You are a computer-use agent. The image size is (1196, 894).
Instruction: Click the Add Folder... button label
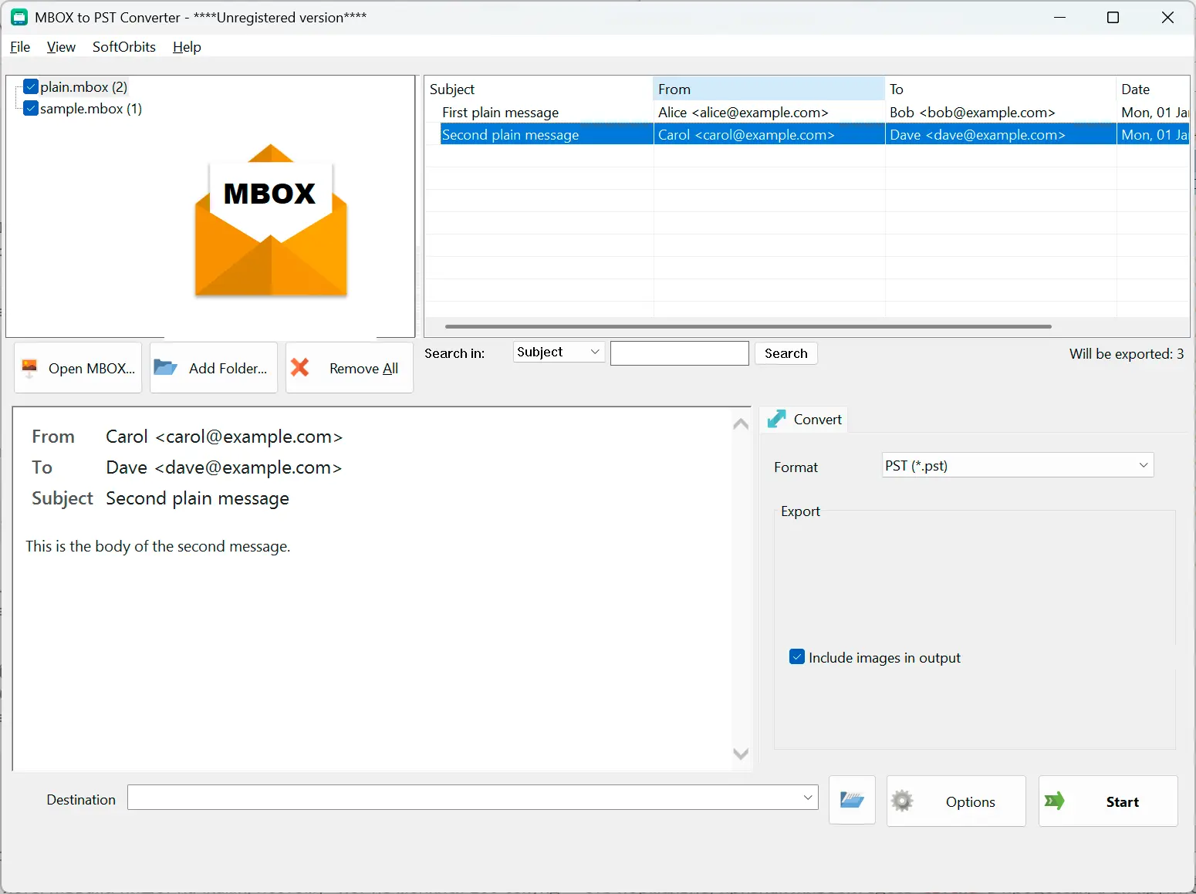coord(228,369)
